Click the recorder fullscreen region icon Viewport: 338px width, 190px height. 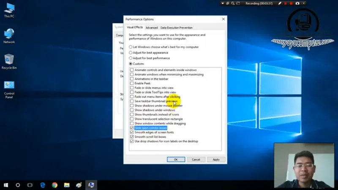(x=238, y=3)
